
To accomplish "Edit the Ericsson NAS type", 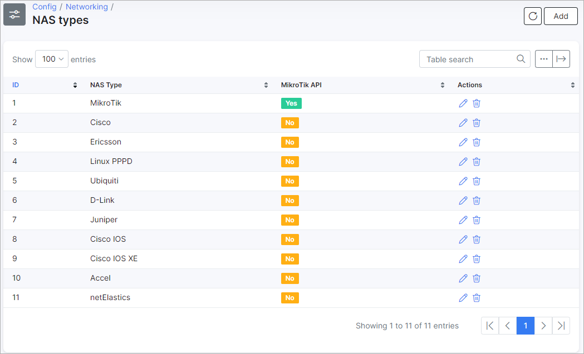I will (x=463, y=142).
